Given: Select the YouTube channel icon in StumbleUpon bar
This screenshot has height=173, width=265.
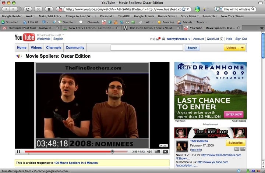Looking at the screenshot, I should tap(104, 22).
